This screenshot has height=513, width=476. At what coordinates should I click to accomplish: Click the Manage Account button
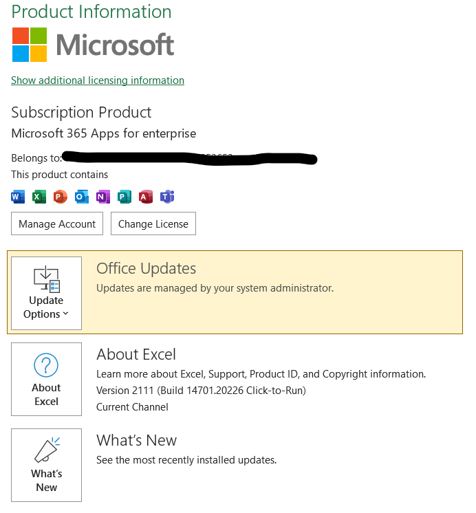pyautogui.click(x=57, y=223)
